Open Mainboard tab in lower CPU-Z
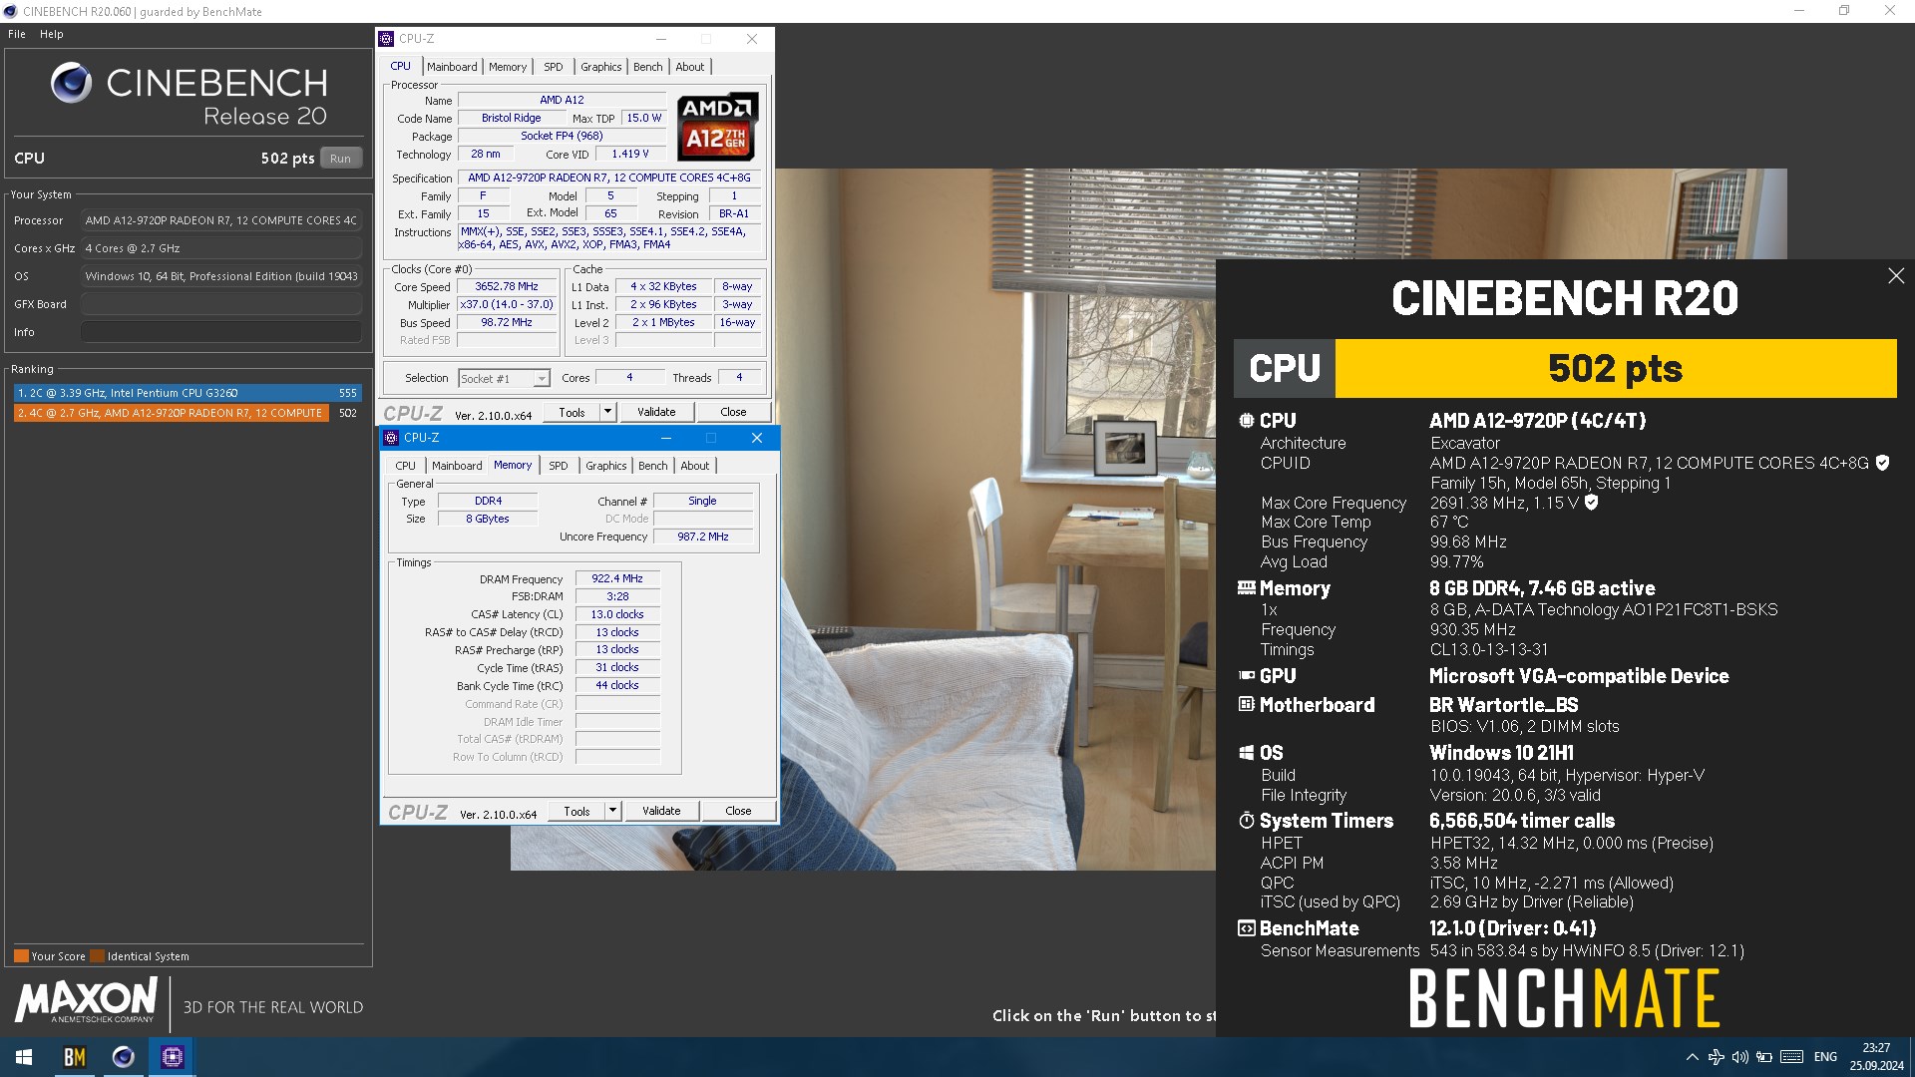The image size is (1915, 1077). click(x=457, y=466)
